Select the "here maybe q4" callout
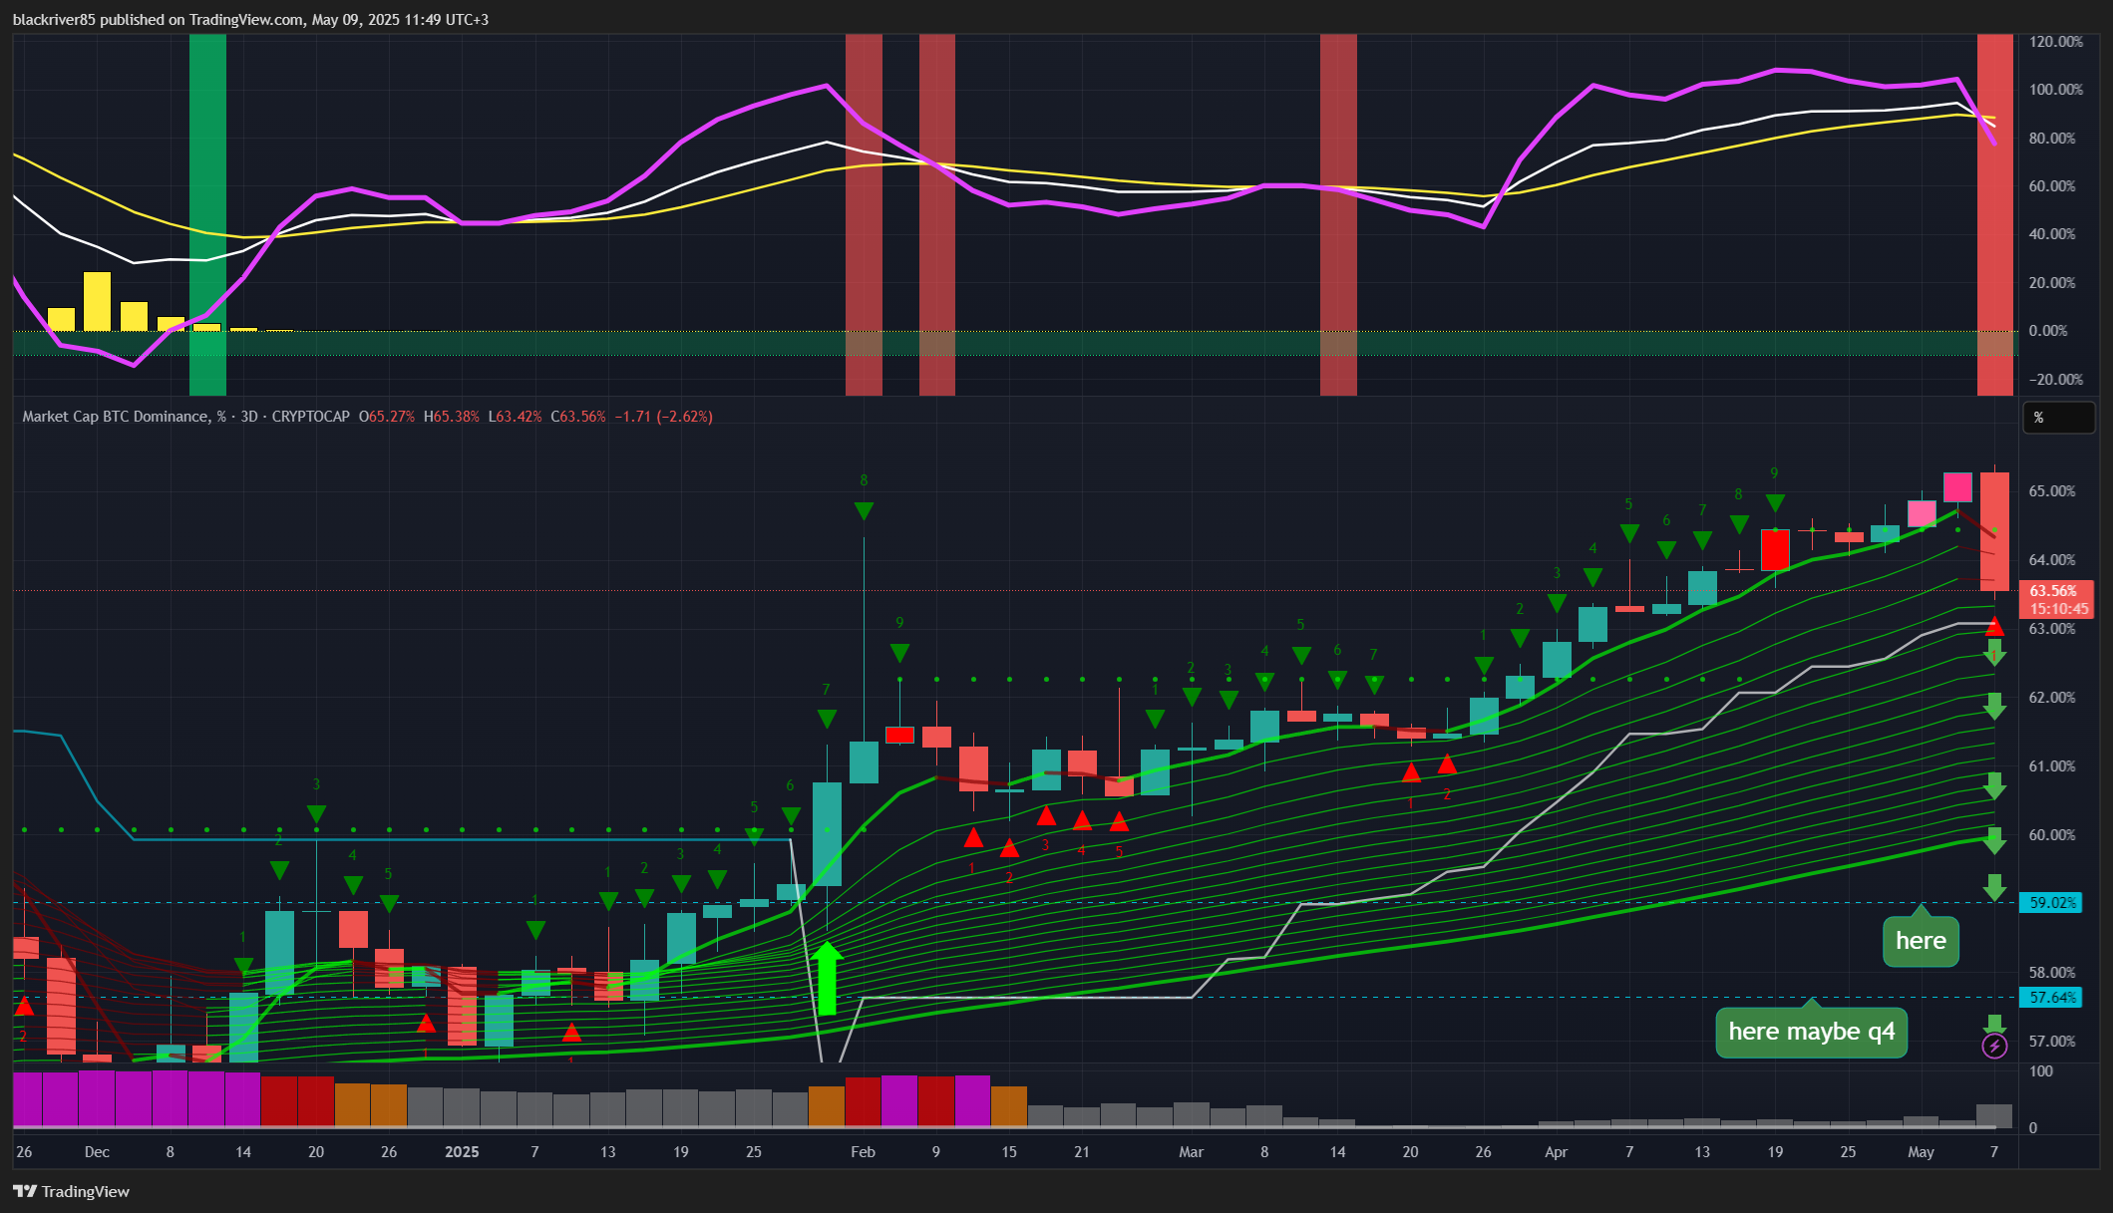The height and width of the screenshot is (1213, 2113). [x=1812, y=1032]
